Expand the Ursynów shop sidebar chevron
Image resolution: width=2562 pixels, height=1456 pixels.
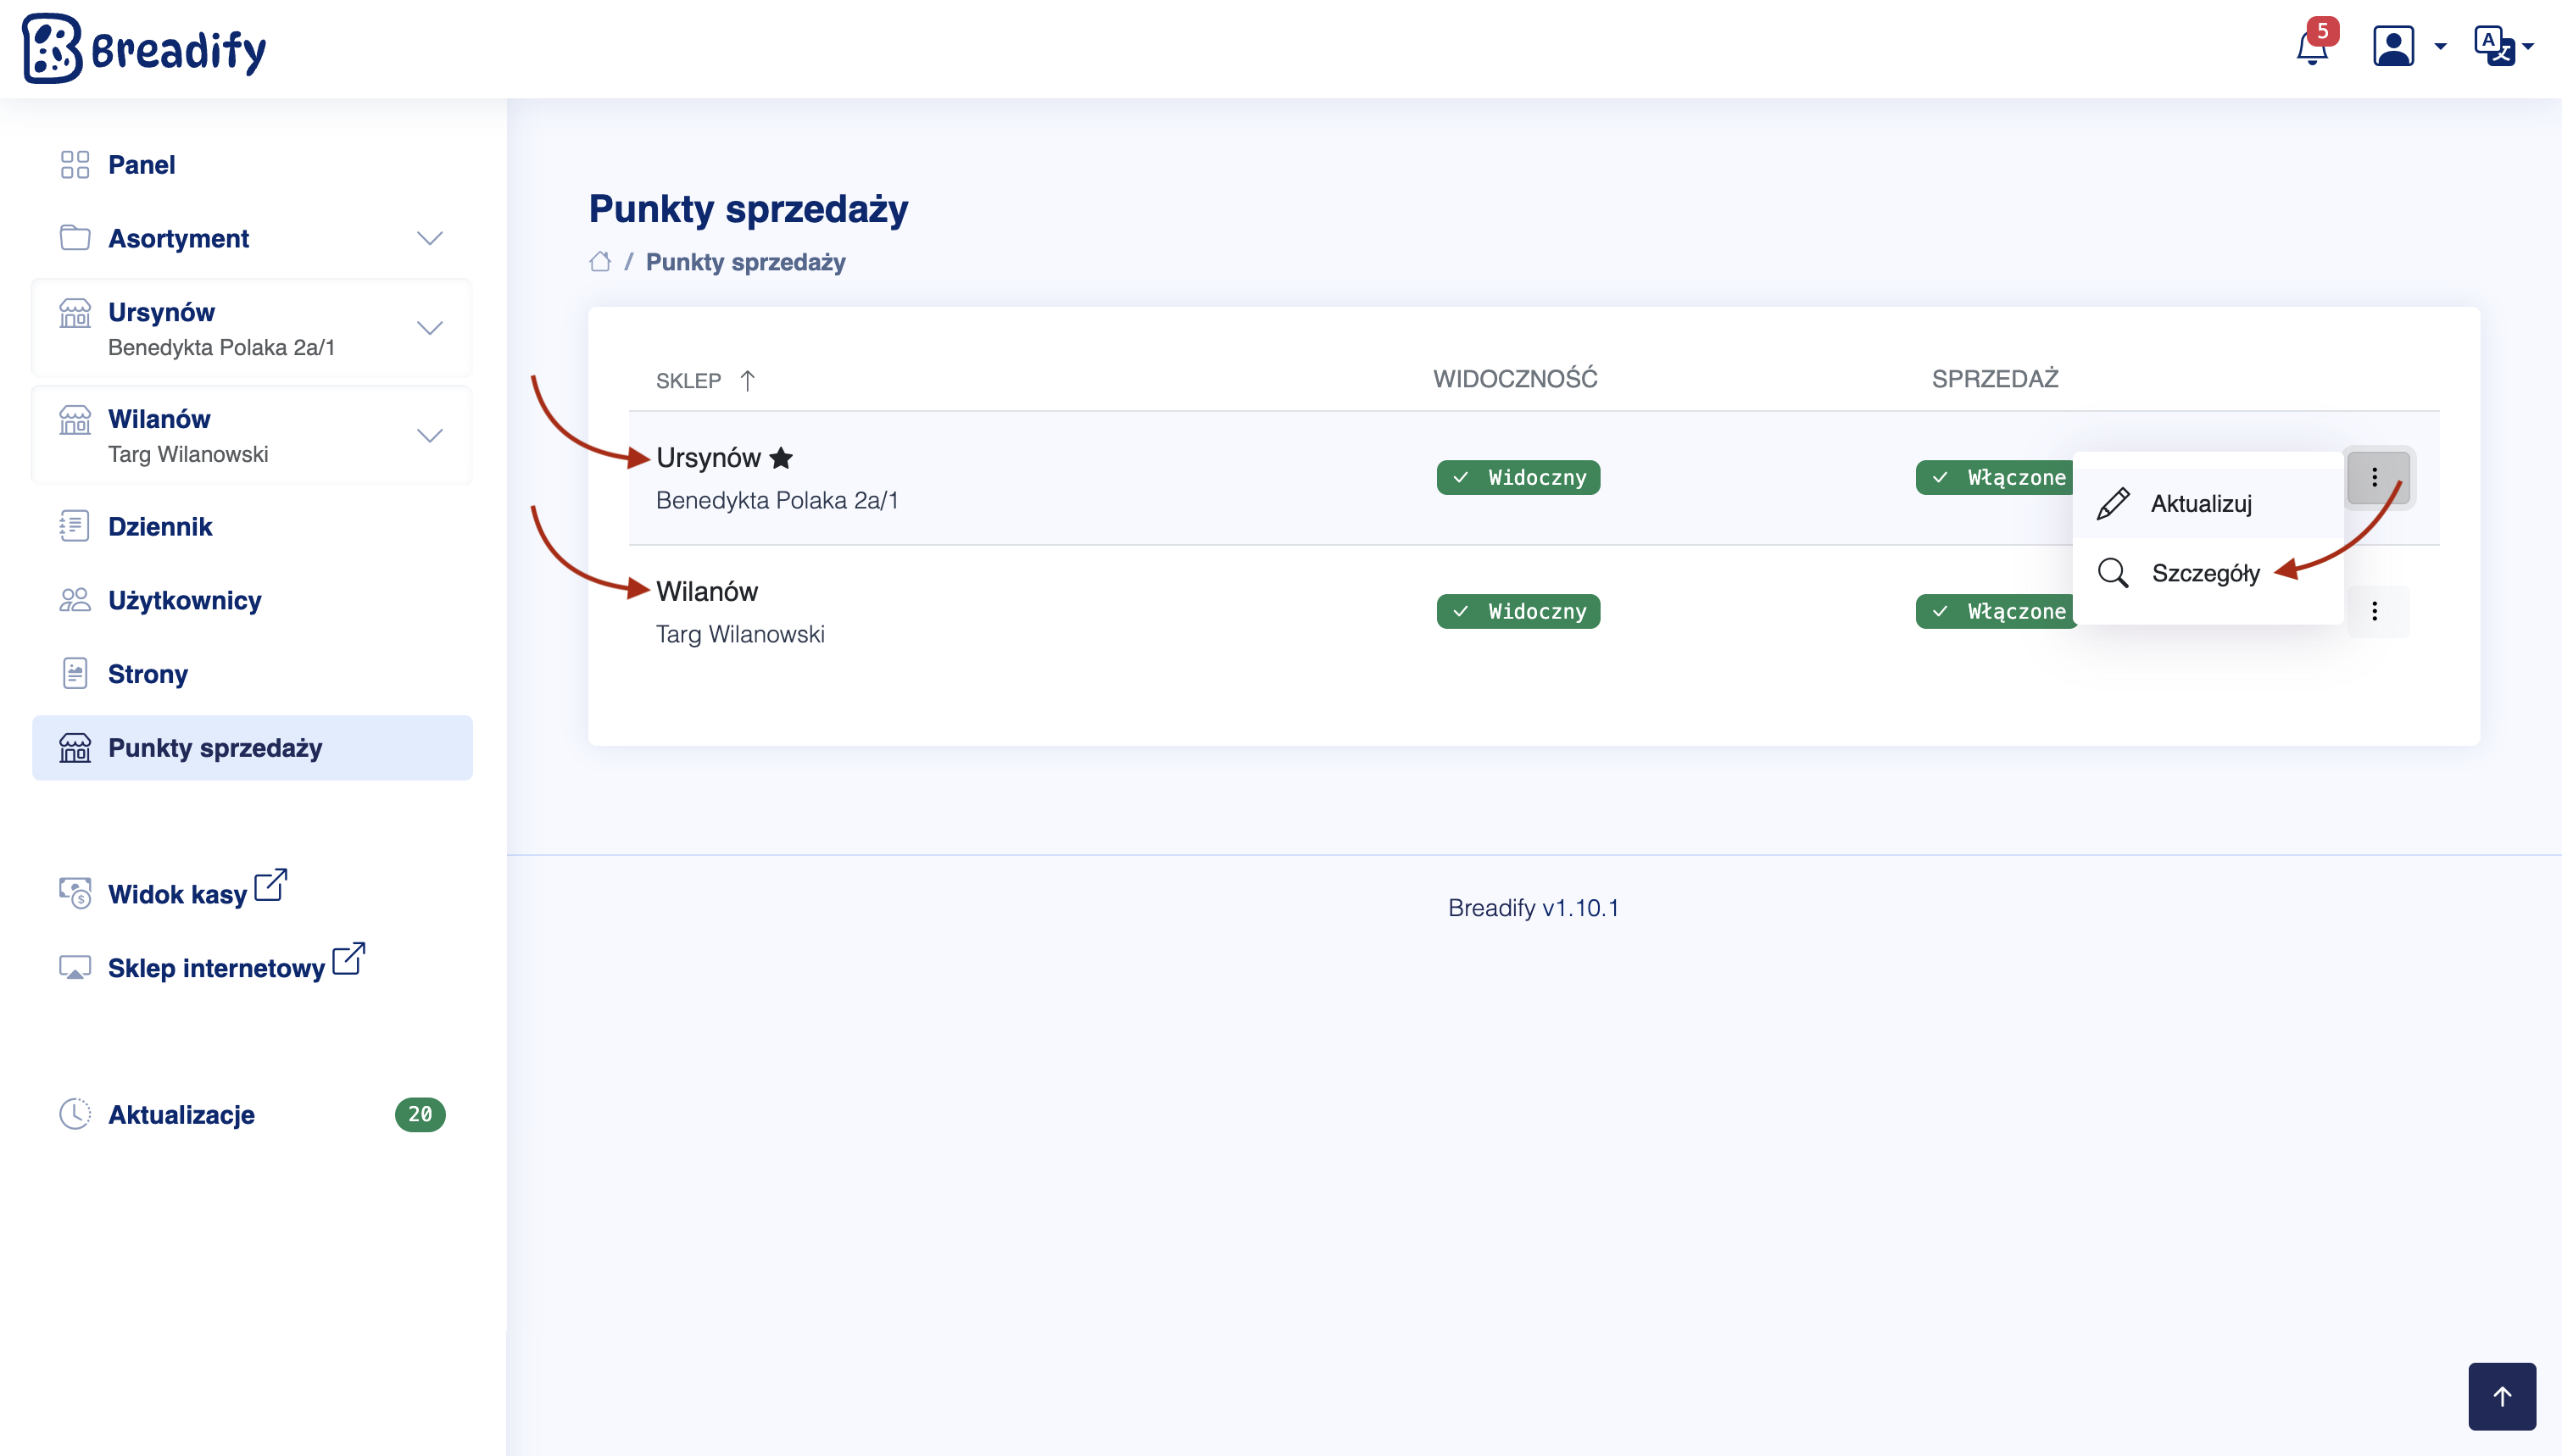429,328
